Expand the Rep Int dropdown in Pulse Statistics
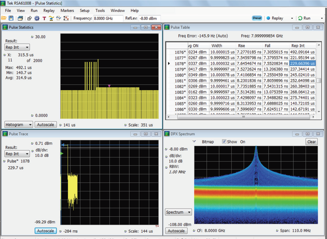Image resolution: width=327 pixels, height=239 pixels. [x=17, y=47]
